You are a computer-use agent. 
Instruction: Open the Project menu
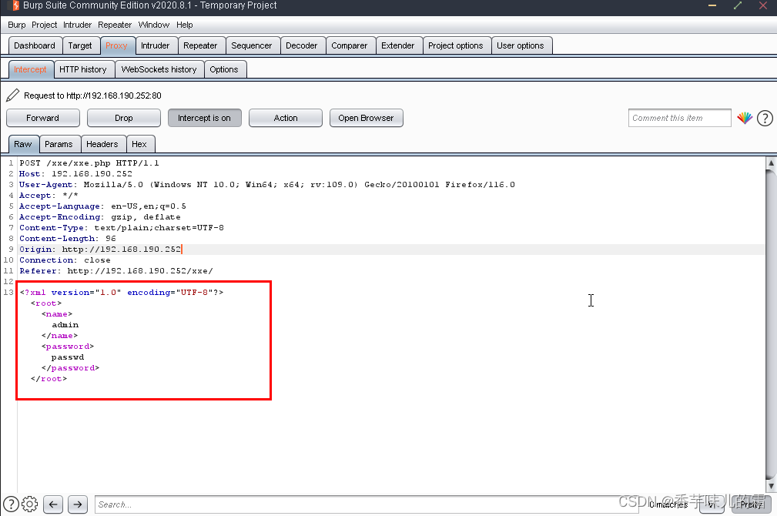(x=44, y=25)
